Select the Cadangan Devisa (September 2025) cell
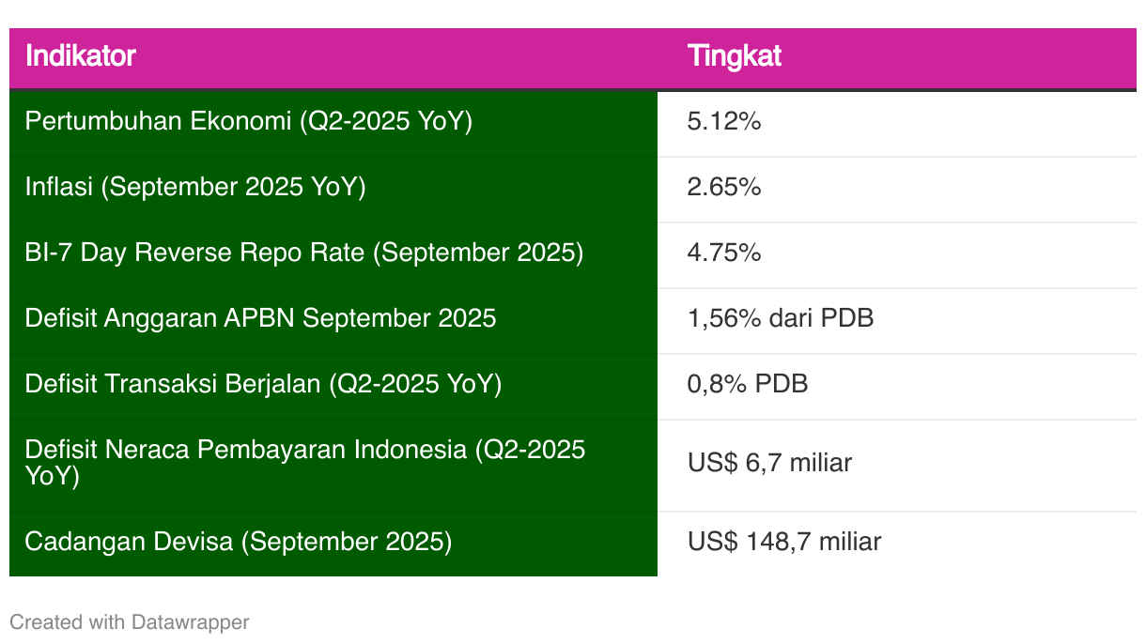Image resolution: width=1146 pixels, height=644 pixels. tap(238, 542)
